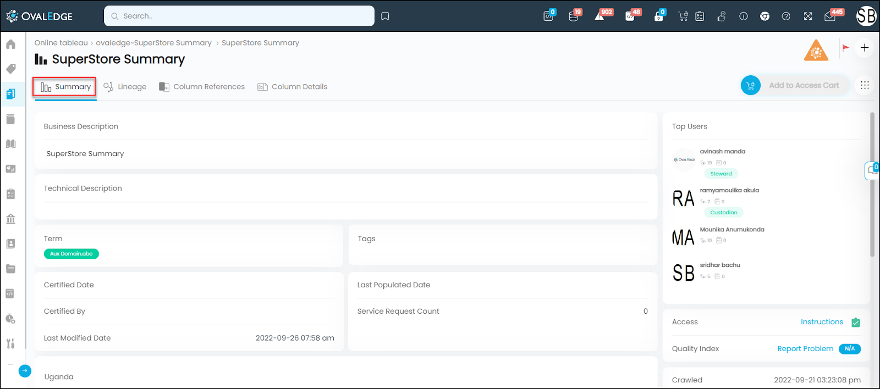880x389 pixels.
Task: Click Mounika Anumukonda in Top Users
Action: point(732,230)
